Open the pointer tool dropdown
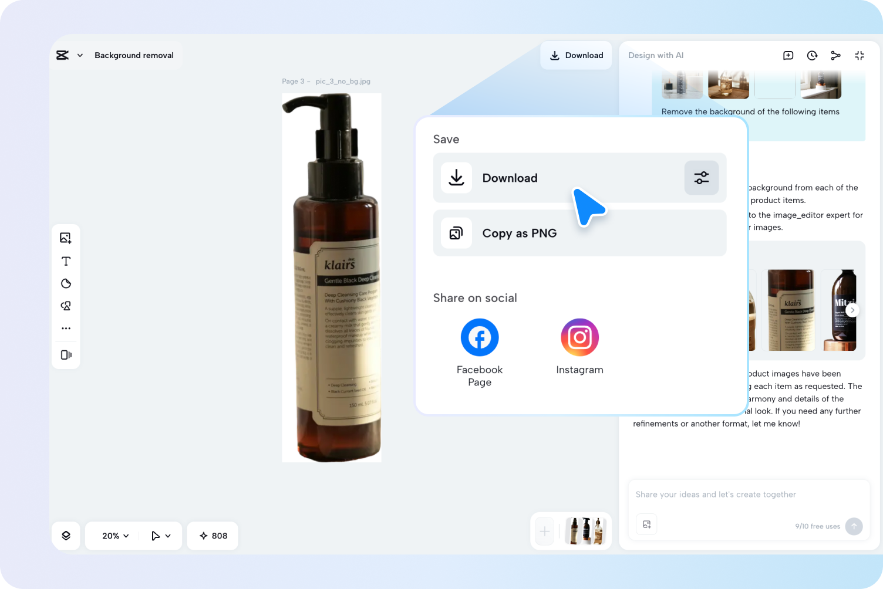The width and height of the screenshot is (883, 589). pyautogui.click(x=161, y=536)
